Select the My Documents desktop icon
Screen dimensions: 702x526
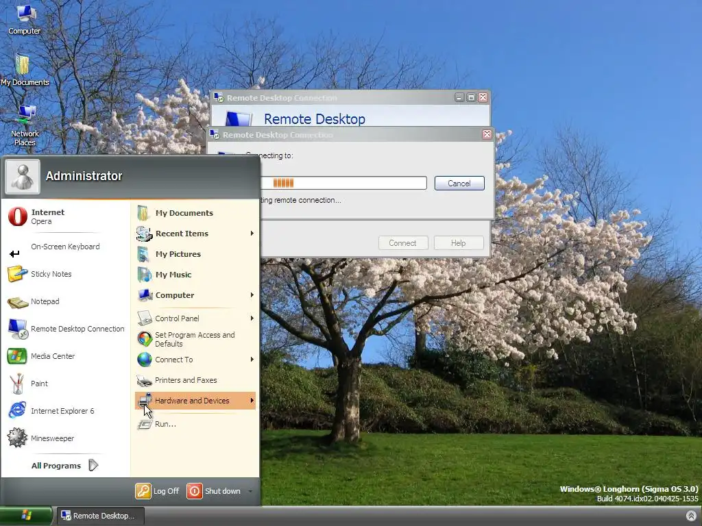24,71
